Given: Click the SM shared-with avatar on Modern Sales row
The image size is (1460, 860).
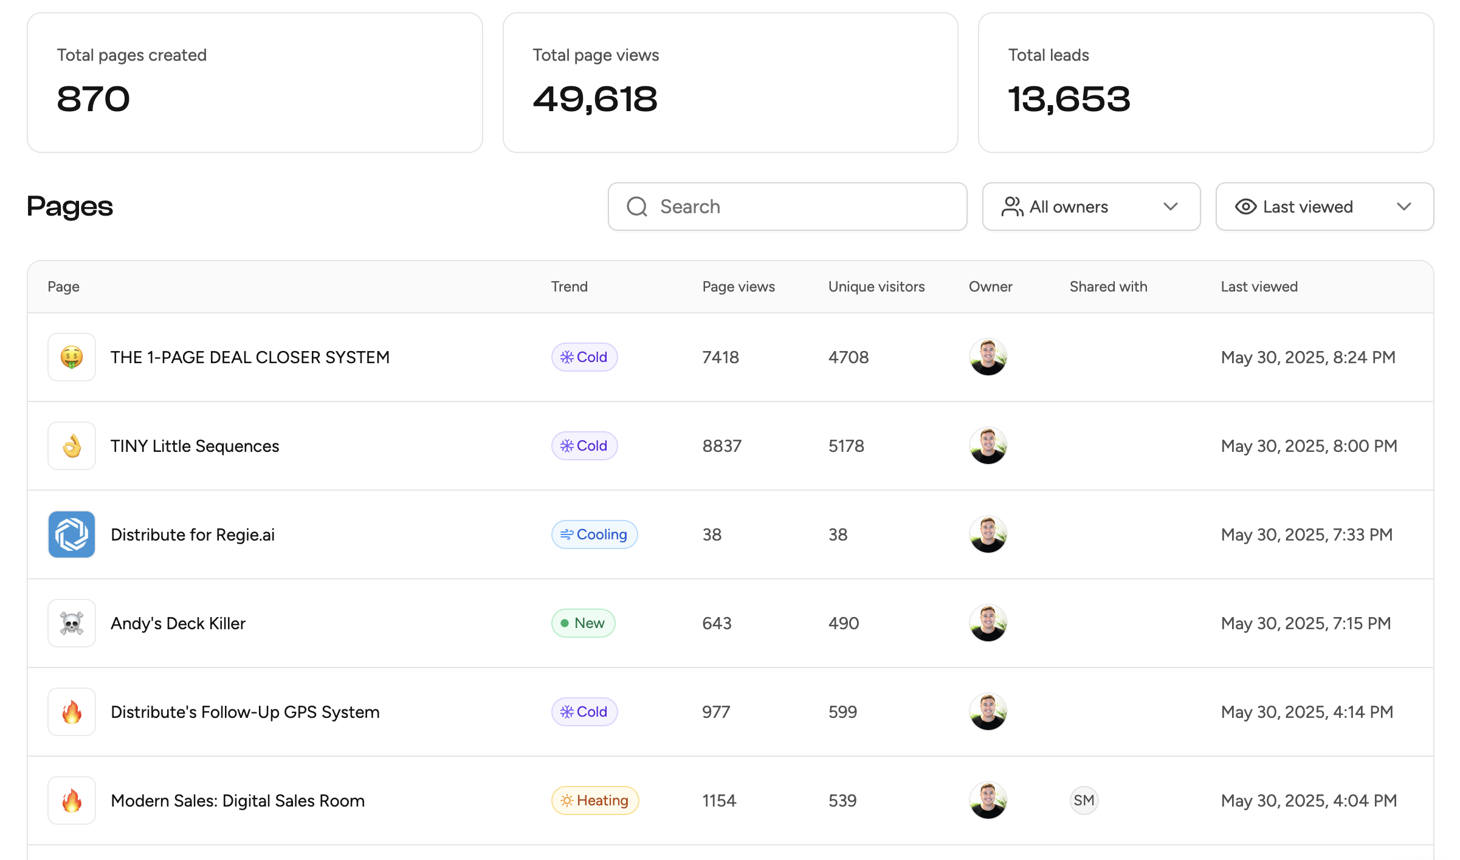Looking at the screenshot, I should point(1084,800).
